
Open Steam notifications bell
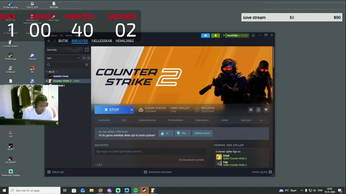point(215,36)
